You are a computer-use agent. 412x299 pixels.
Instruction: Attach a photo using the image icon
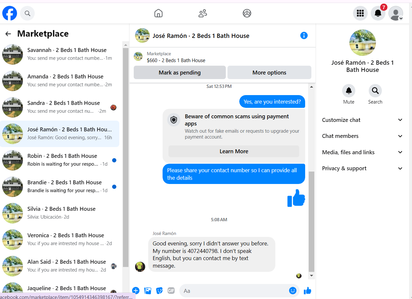coord(148,291)
